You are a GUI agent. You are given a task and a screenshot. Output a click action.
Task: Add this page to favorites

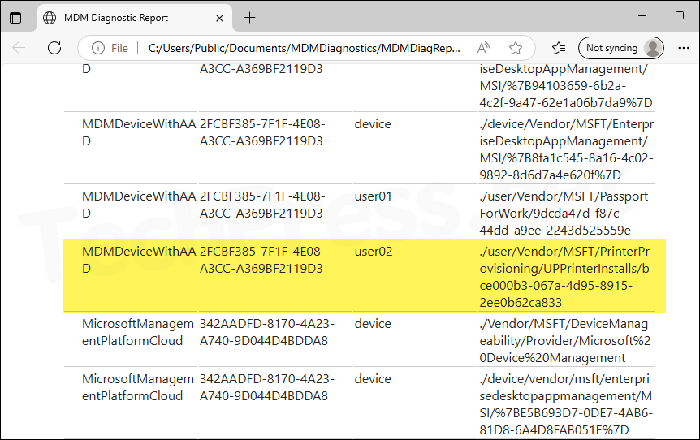coord(516,48)
